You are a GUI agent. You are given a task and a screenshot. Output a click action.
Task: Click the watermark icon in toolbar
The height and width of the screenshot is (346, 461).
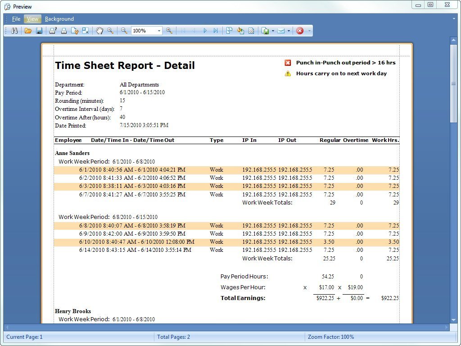(x=252, y=31)
